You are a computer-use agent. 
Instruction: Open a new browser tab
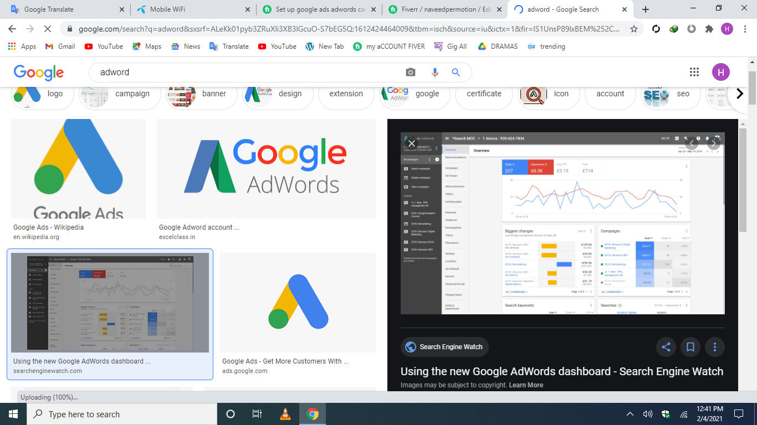point(646,9)
